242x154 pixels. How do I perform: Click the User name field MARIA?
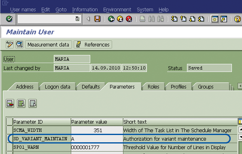click(x=72, y=59)
